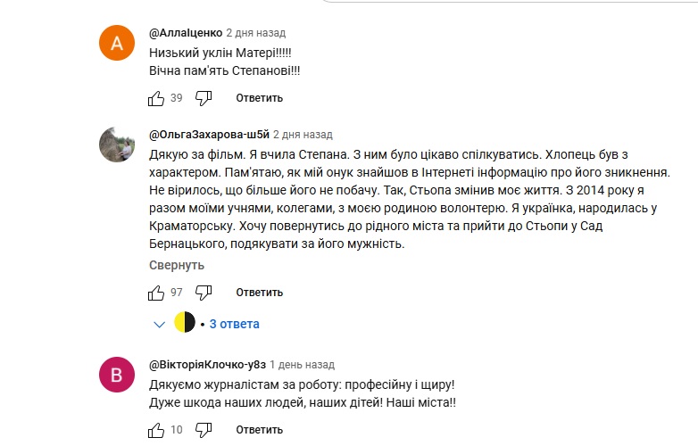Viewport: 698px width, 446px height.
Task: Open '2 дня назад' timestamp of Ольга's comment
Action: coord(303,135)
